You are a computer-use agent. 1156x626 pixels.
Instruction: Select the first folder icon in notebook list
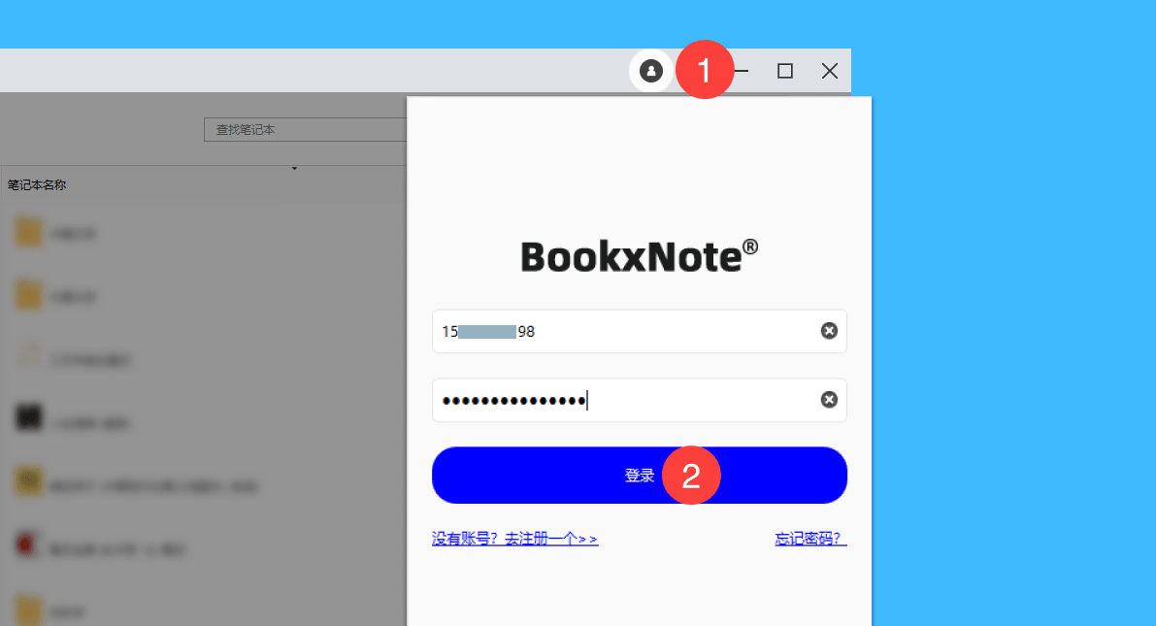click(29, 232)
